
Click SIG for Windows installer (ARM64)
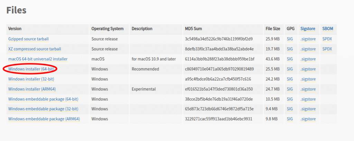pyautogui.click(x=290, y=89)
